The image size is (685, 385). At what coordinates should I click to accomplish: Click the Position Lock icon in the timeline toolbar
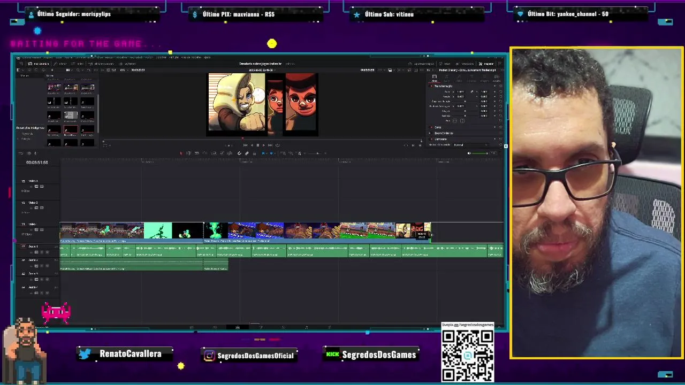coord(254,153)
